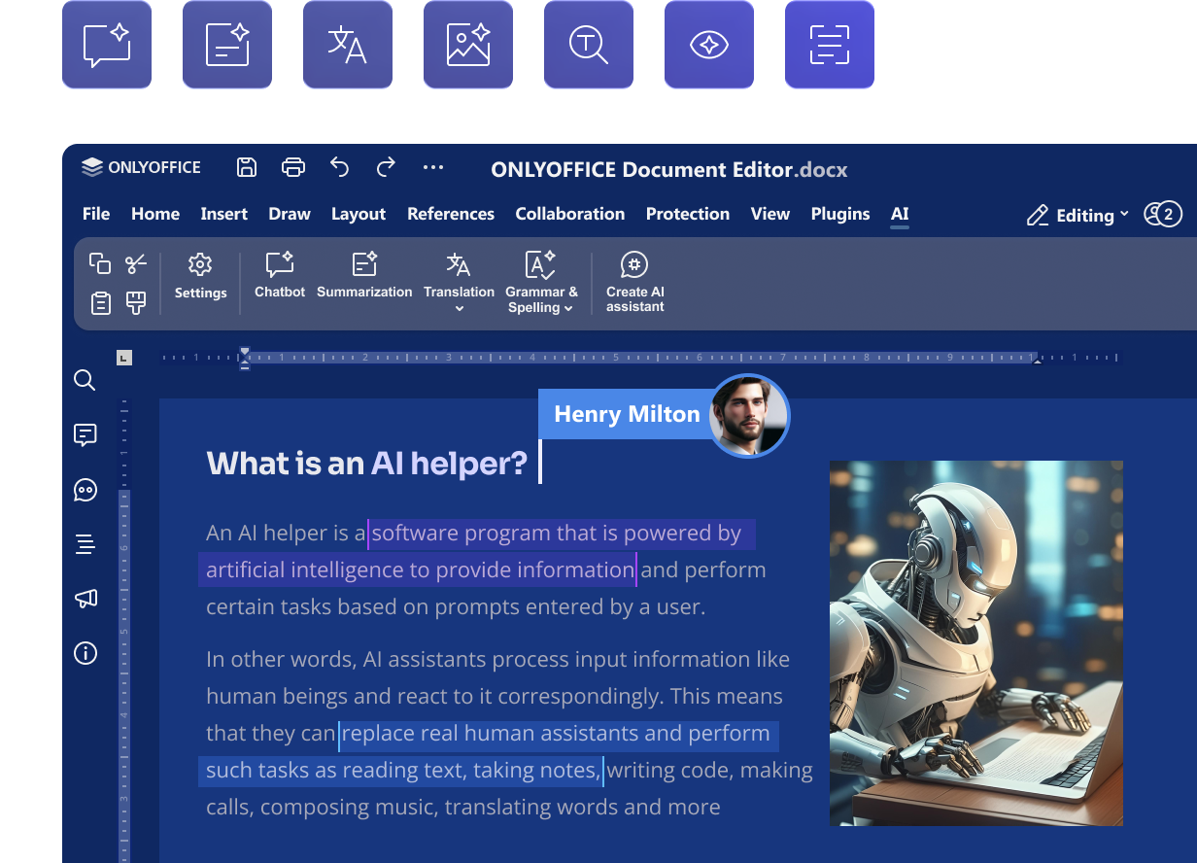Switch to the Insert tab
This screenshot has width=1197, height=863.
[x=224, y=214]
